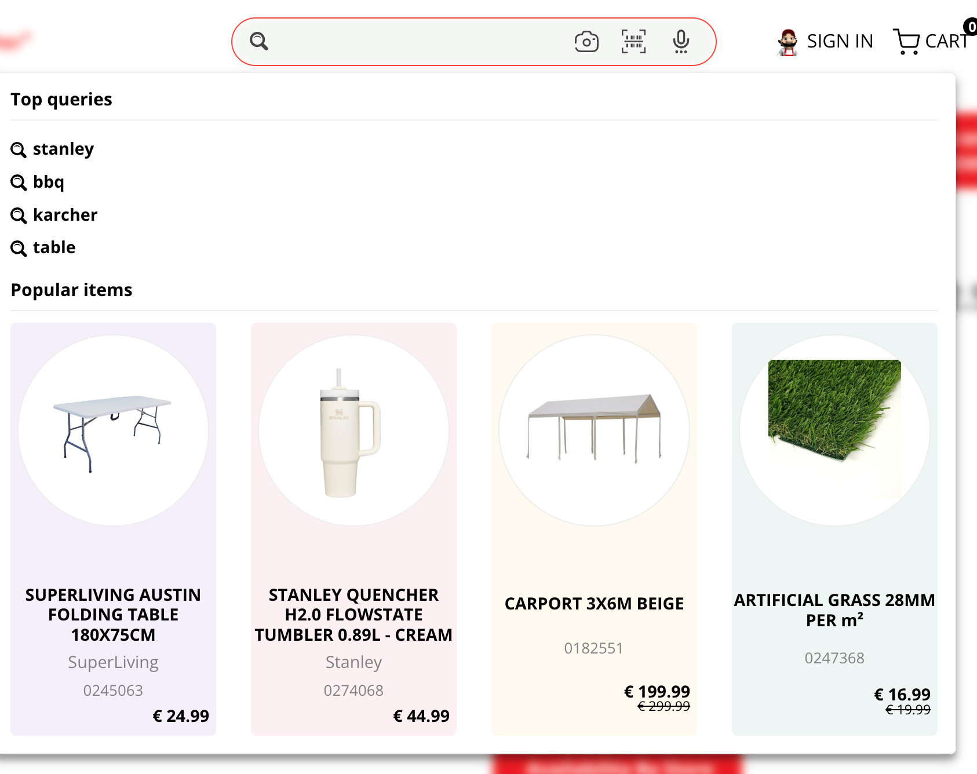Screen dimensions: 977x774
Task: Click the € 24.99 price
Action: tap(181, 716)
